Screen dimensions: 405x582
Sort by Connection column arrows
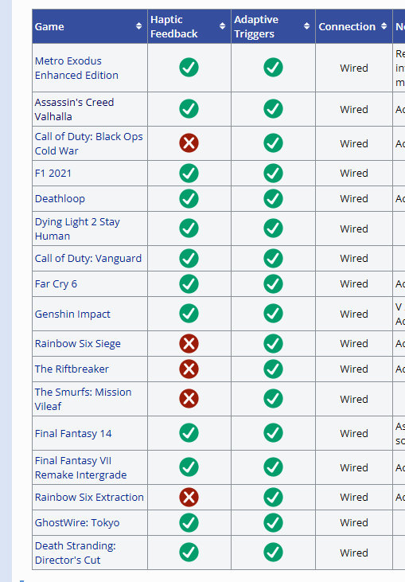pyautogui.click(x=384, y=26)
